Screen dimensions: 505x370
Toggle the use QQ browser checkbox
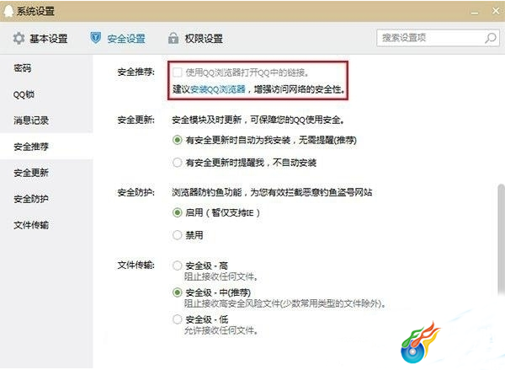tap(177, 72)
